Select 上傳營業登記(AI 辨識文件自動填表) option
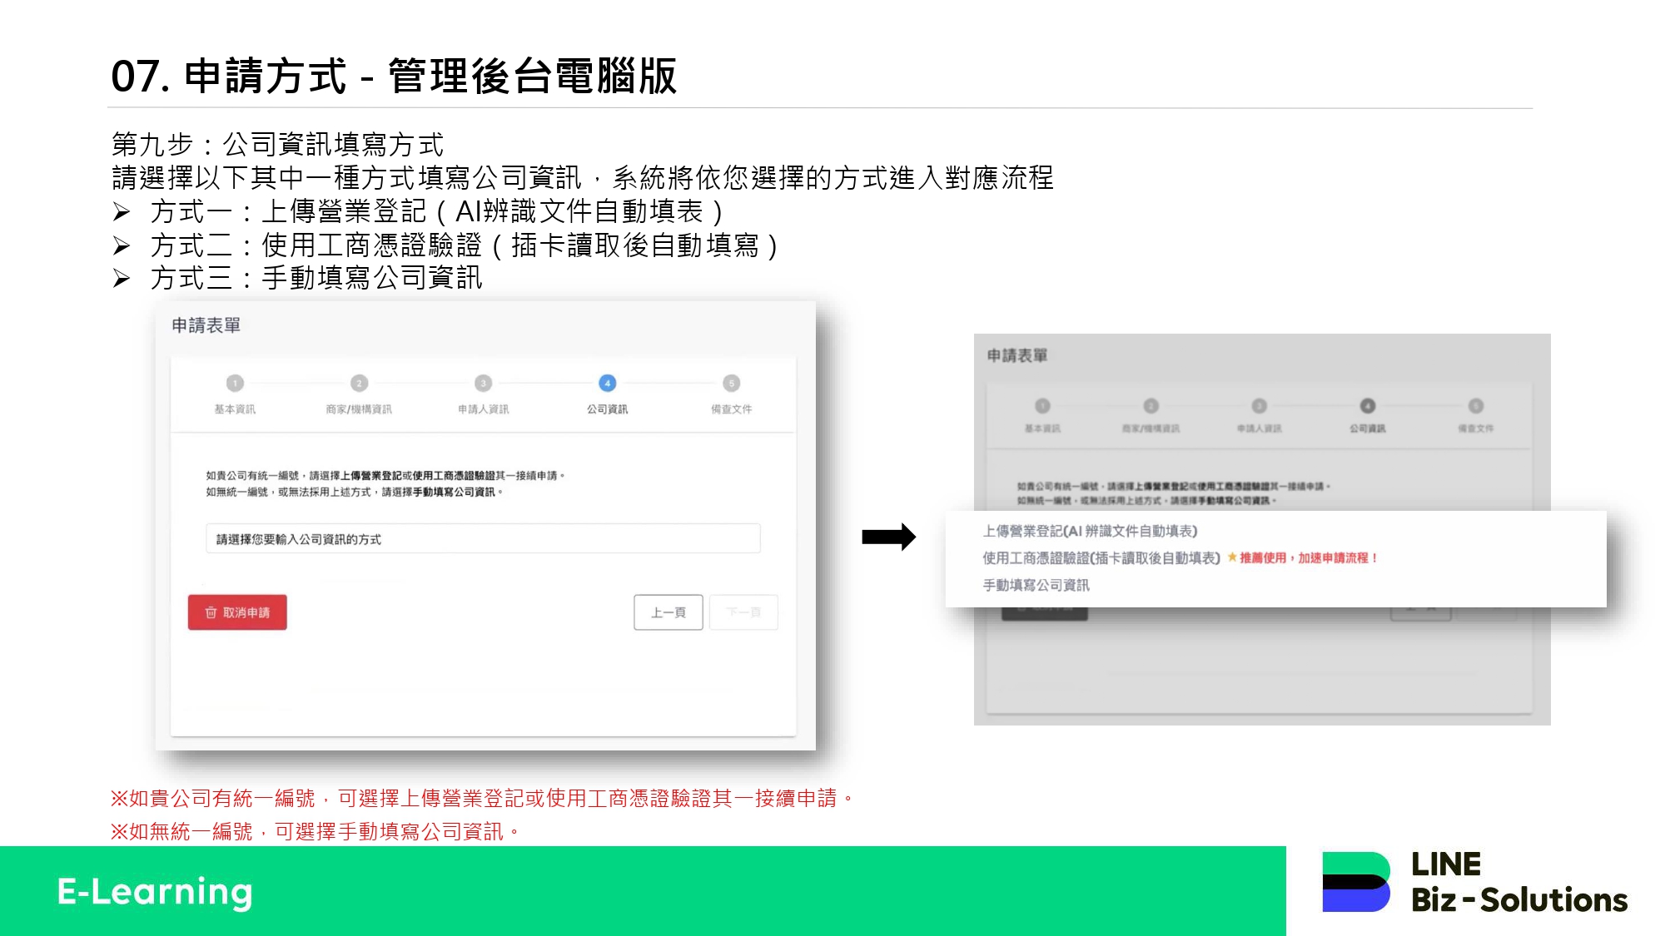This screenshot has width=1665, height=936. point(1090,531)
